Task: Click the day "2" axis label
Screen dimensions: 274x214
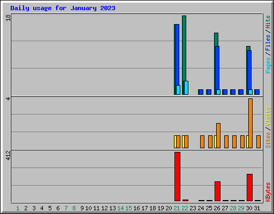Action: click(26, 208)
